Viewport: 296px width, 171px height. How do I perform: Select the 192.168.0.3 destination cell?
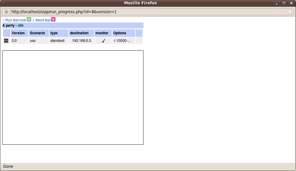(82, 41)
